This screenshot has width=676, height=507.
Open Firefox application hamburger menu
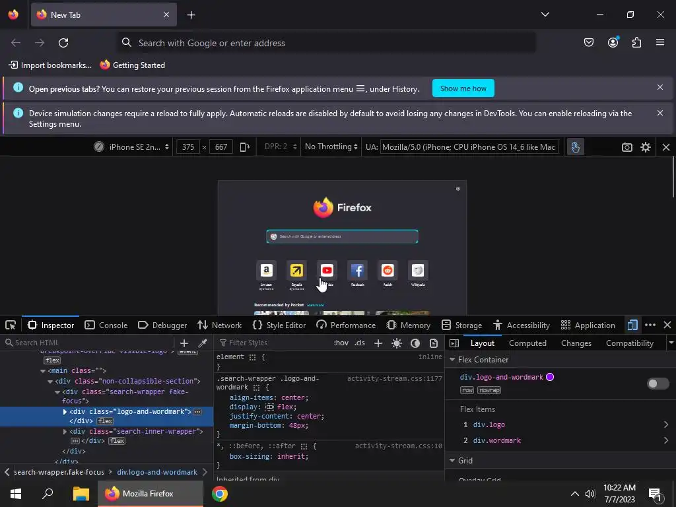point(660,42)
